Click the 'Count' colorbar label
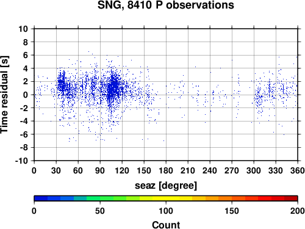 [x=166, y=225]
